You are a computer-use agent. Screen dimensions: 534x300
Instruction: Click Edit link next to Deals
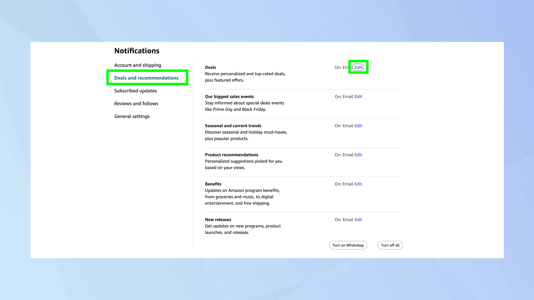[358, 67]
